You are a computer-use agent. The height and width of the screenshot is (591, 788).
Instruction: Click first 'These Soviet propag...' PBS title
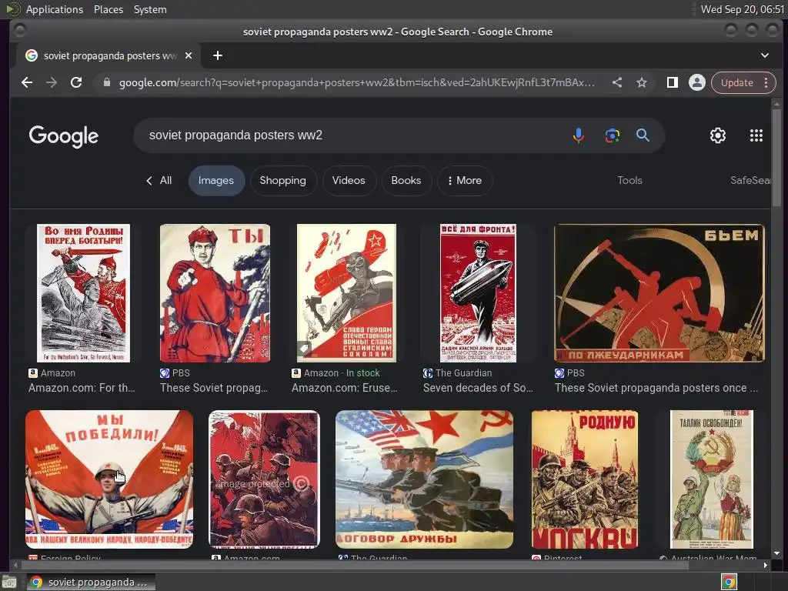pos(214,388)
